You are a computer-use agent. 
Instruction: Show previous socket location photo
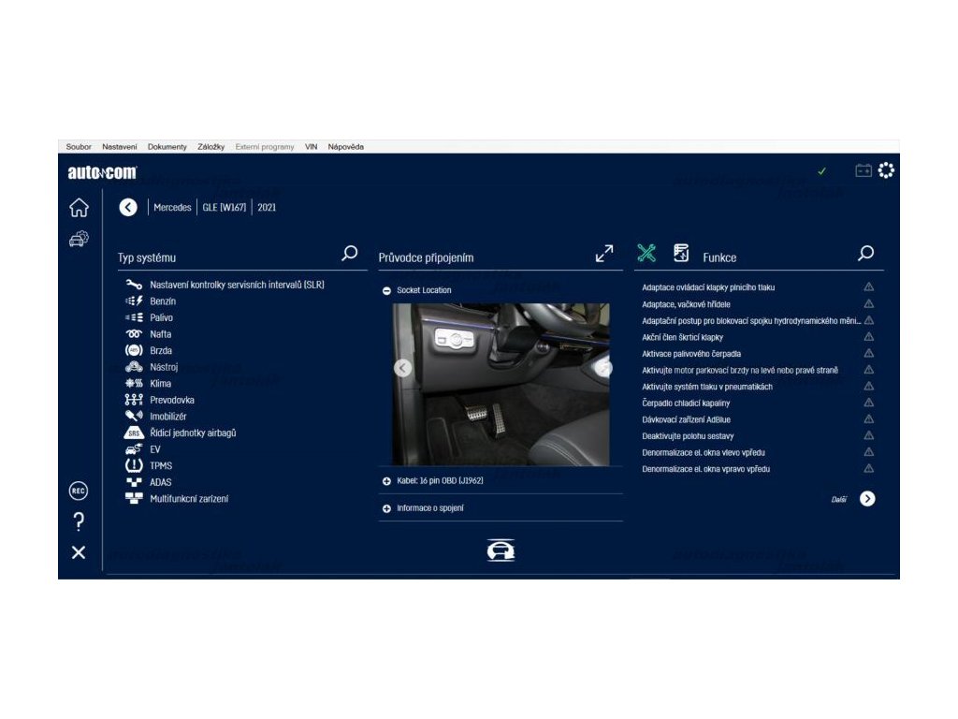(402, 368)
